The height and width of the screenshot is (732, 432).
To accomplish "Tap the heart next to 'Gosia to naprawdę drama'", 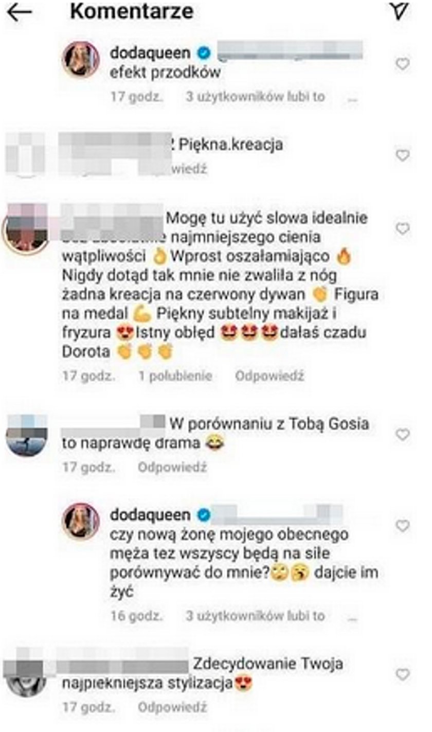I will tap(402, 435).
